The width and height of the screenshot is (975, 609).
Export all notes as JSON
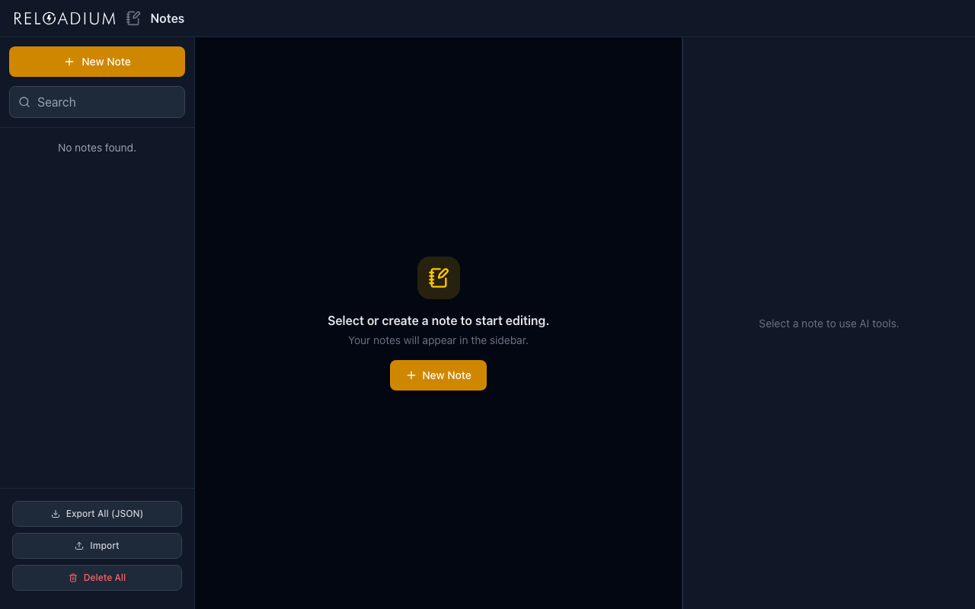click(97, 514)
